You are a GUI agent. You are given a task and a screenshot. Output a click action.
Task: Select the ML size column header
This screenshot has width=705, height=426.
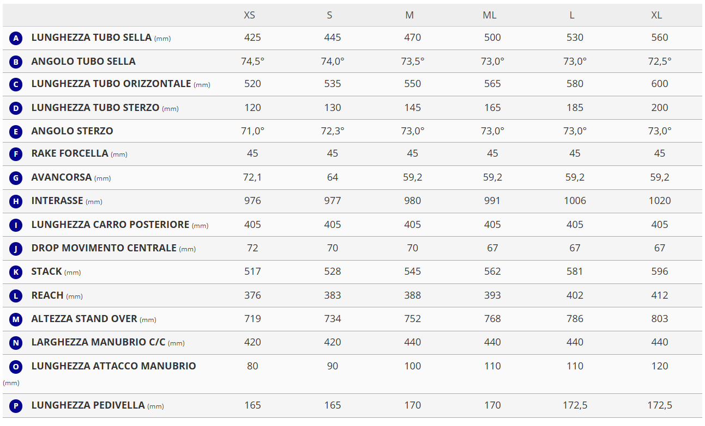[x=490, y=15]
